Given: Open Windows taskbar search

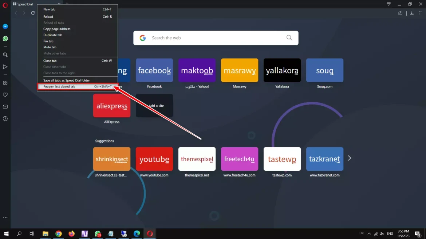Looking at the screenshot, I should (19, 234).
